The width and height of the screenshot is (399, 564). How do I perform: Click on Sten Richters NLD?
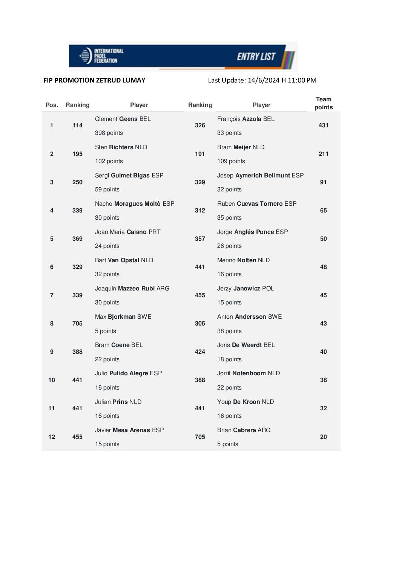pos(121,147)
